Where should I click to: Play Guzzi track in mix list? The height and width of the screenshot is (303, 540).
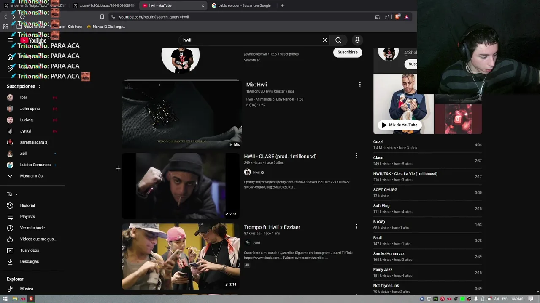(x=427, y=145)
